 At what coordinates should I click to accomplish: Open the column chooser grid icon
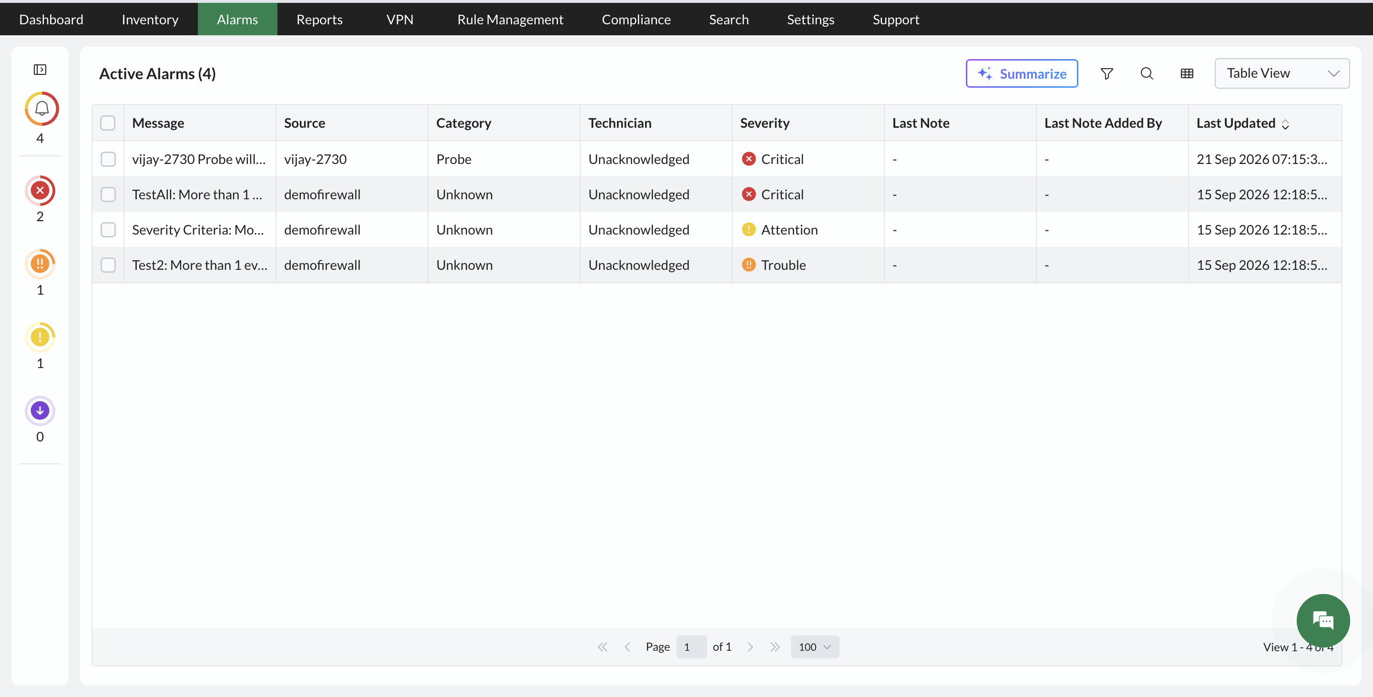click(x=1187, y=73)
